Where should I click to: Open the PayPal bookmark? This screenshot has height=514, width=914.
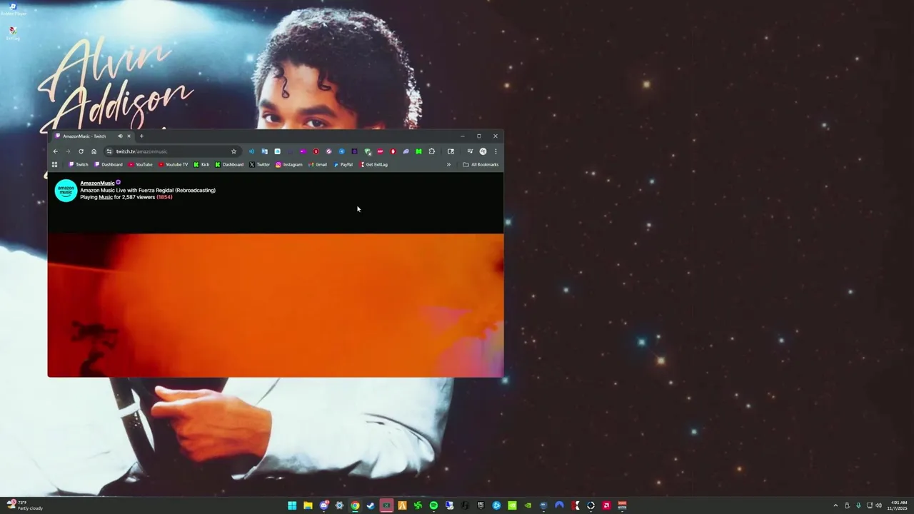(343, 165)
